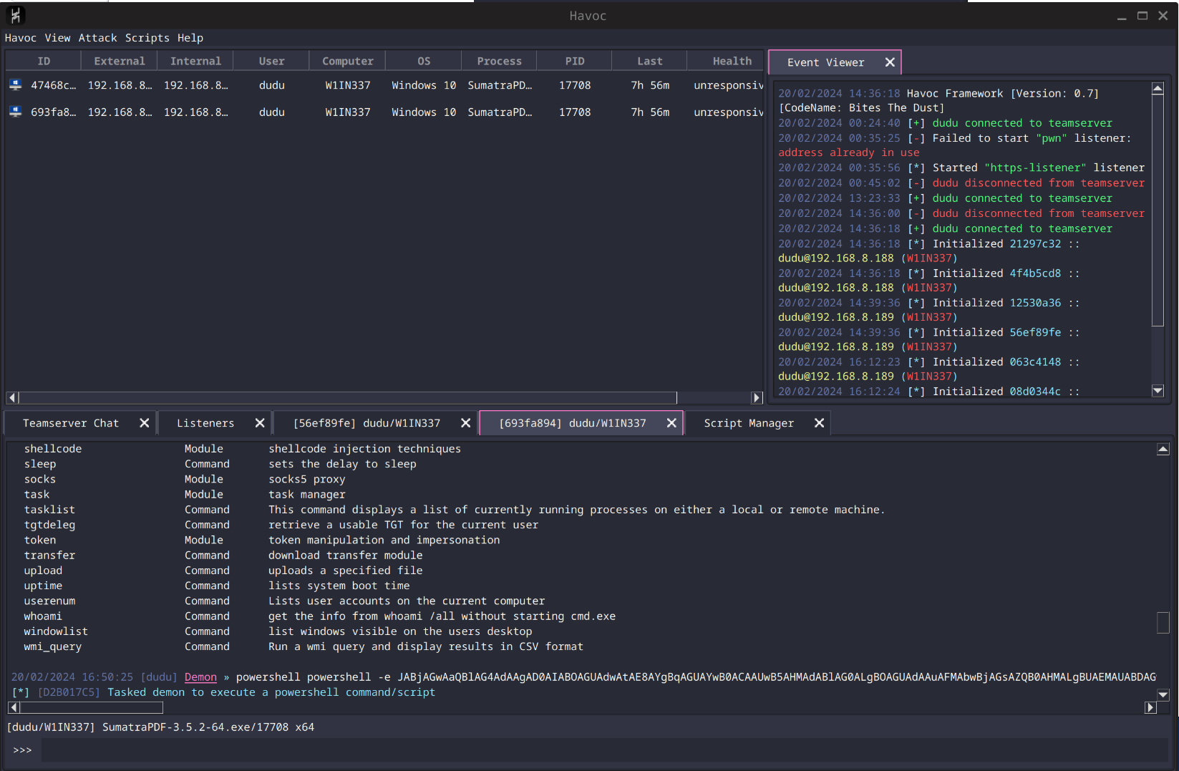Close the Teamserver Chat tab
Viewport: 1179px width, 771px height.
[x=144, y=423]
